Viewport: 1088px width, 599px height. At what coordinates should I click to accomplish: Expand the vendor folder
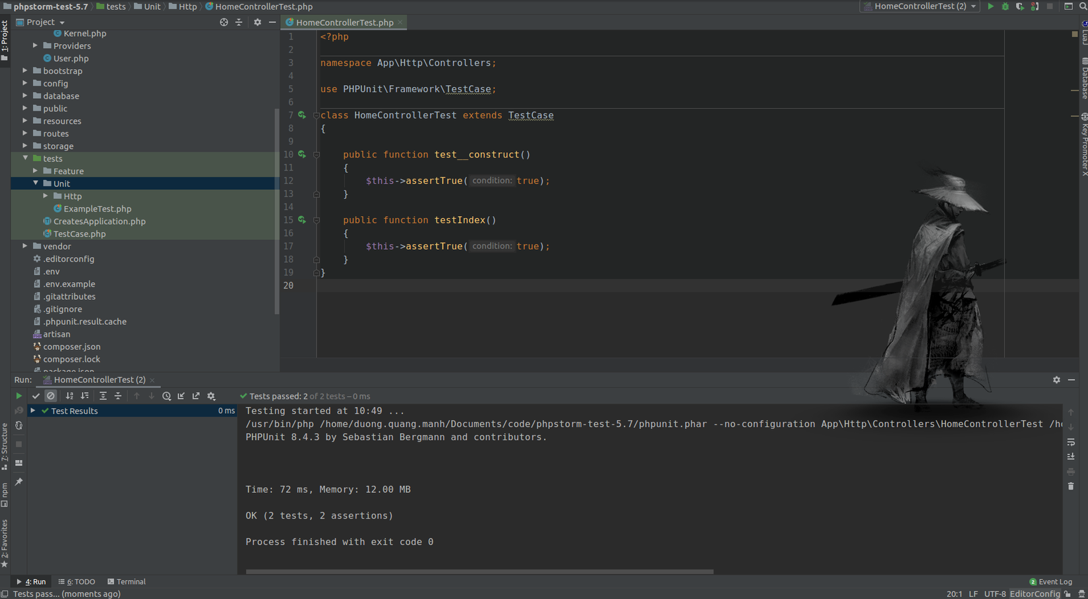25,246
